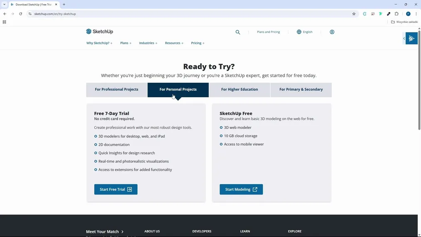Screen dimensions: 421x237
Task: Open the Resources dropdown menu
Action: click(x=174, y=43)
